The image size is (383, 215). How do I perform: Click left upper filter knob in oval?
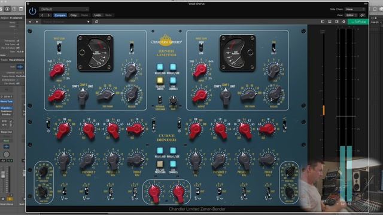[x=44, y=171]
